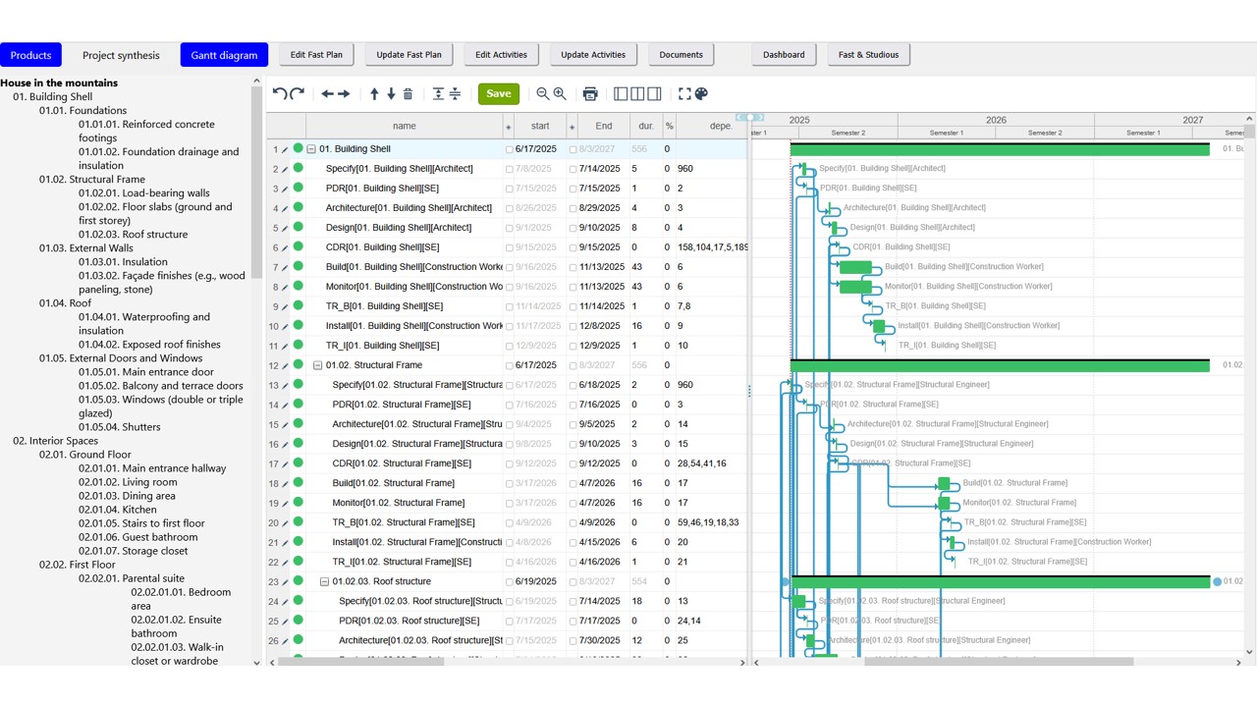The width and height of the screenshot is (1257, 707).
Task: Delete task with trash icon
Action: [408, 94]
